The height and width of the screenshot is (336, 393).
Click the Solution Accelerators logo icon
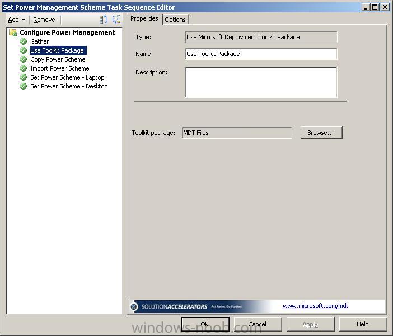coord(134,306)
